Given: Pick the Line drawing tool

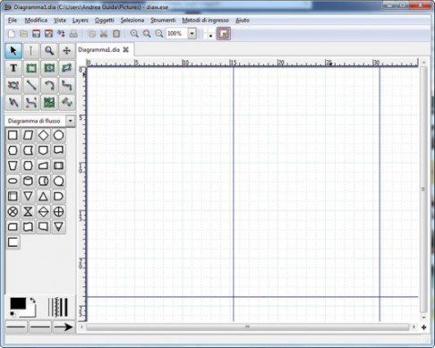Looking at the screenshot, I should click(31, 86).
